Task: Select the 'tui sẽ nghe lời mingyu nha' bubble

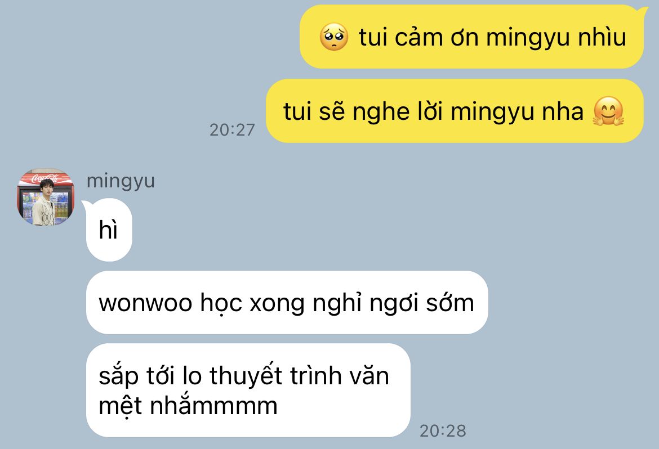Action: [455, 111]
